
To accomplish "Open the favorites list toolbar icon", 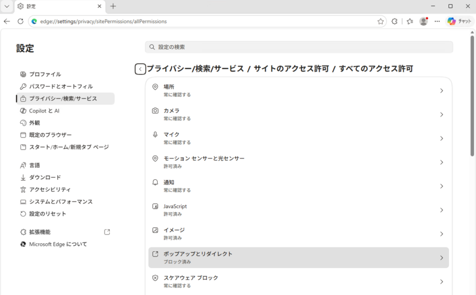I will [410, 21].
